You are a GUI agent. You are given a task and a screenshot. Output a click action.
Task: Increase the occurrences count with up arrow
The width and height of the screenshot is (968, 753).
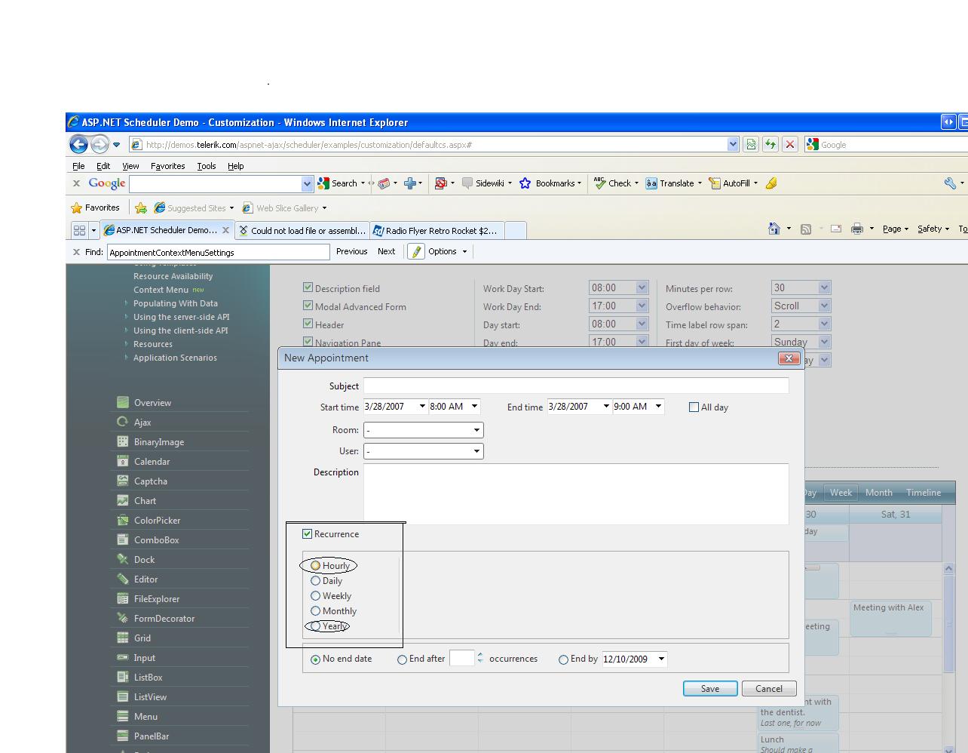pyautogui.click(x=480, y=655)
